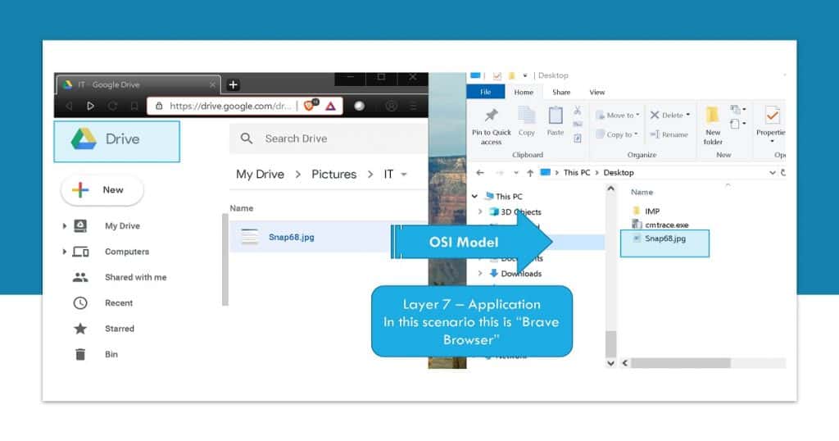Image resolution: width=839 pixels, height=441 pixels.
Task: Go to Pictures breadcrumb folder
Action: (334, 175)
